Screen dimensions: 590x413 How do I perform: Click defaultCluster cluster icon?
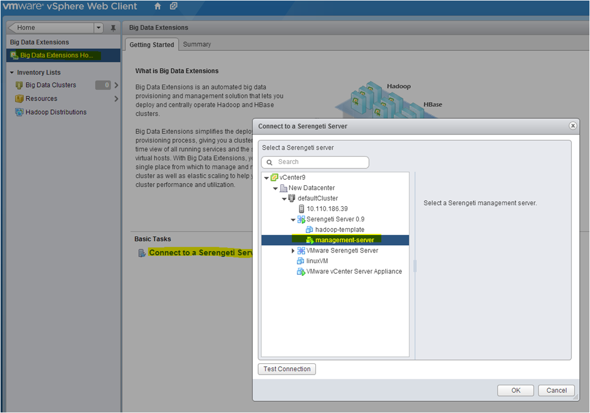[292, 198]
